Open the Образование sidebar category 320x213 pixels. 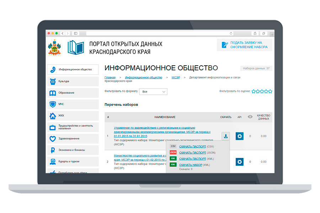[x=73, y=93]
